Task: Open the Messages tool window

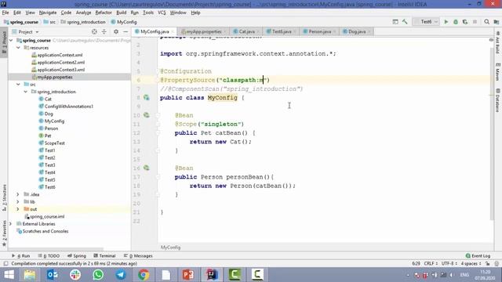Action: click(x=138, y=256)
